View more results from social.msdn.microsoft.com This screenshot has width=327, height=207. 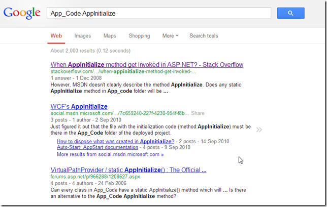pos(110,154)
